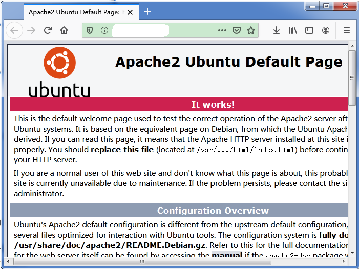Open the tracking protection shield icon

pyautogui.click(x=90, y=30)
